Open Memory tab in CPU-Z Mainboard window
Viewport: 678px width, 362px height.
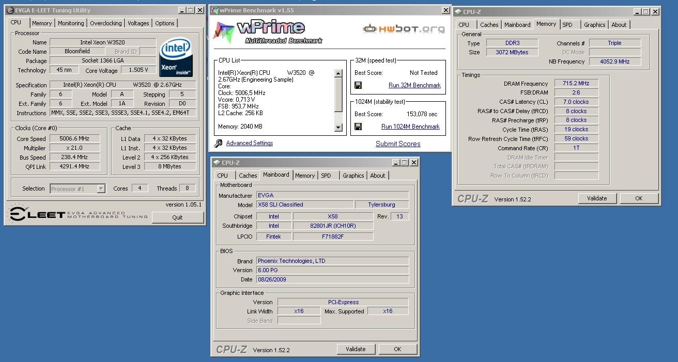pyautogui.click(x=305, y=176)
